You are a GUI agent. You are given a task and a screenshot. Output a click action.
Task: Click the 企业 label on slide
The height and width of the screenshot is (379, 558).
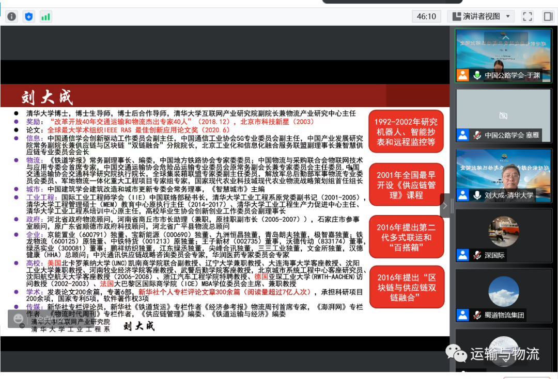(x=35, y=235)
